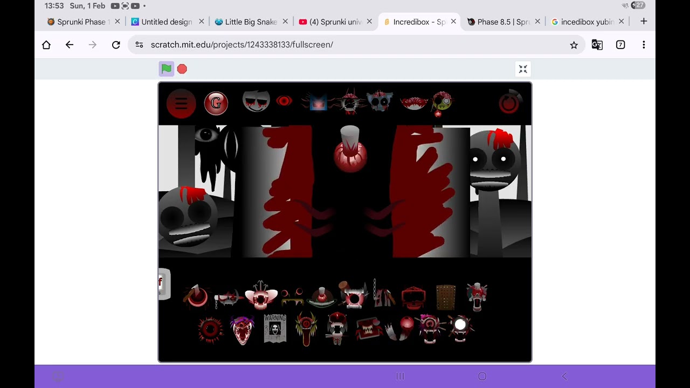Viewport: 690px width, 388px height.
Task: Go to browser home page
Action: point(46,45)
